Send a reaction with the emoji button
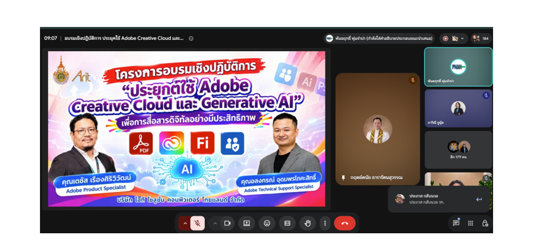 pos(267,223)
